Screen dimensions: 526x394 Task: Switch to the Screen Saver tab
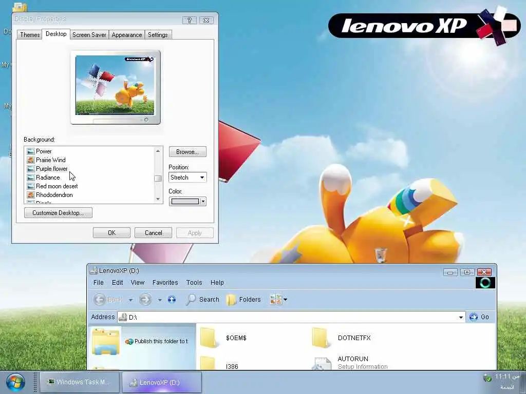[89, 35]
